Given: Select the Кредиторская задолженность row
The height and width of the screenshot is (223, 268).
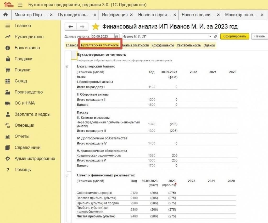Looking at the screenshot, I should coord(157,155).
